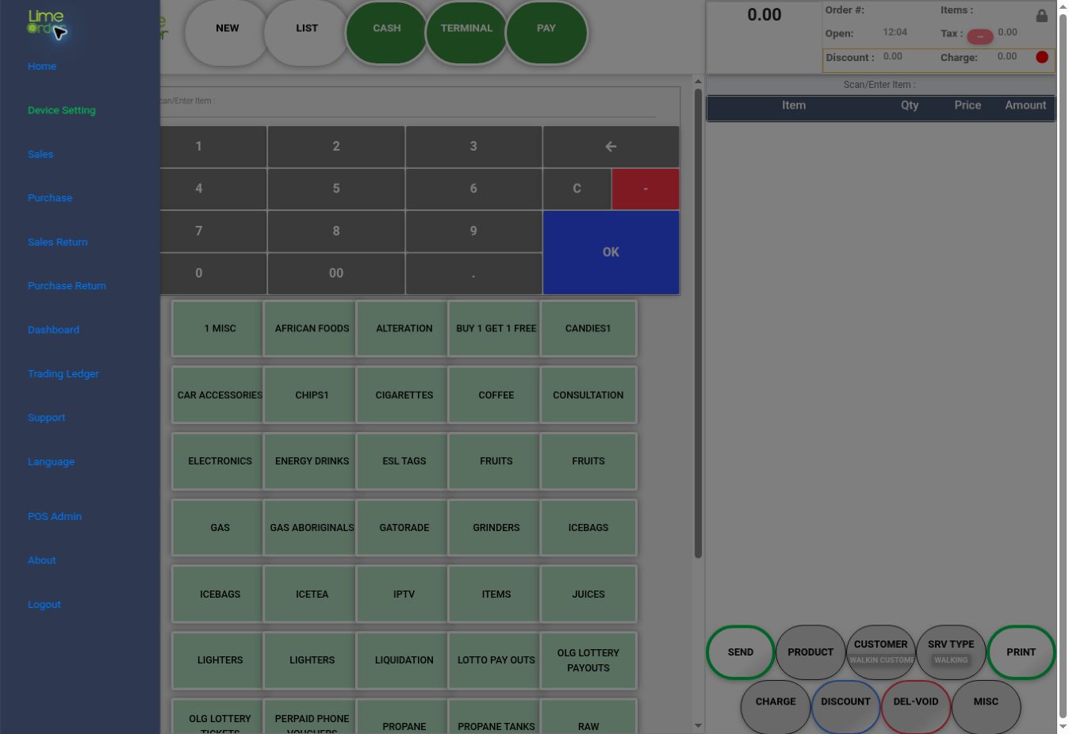Open CUSTOMER selector button
Viewport: 1069px width, 734px height.
(881, 652)
